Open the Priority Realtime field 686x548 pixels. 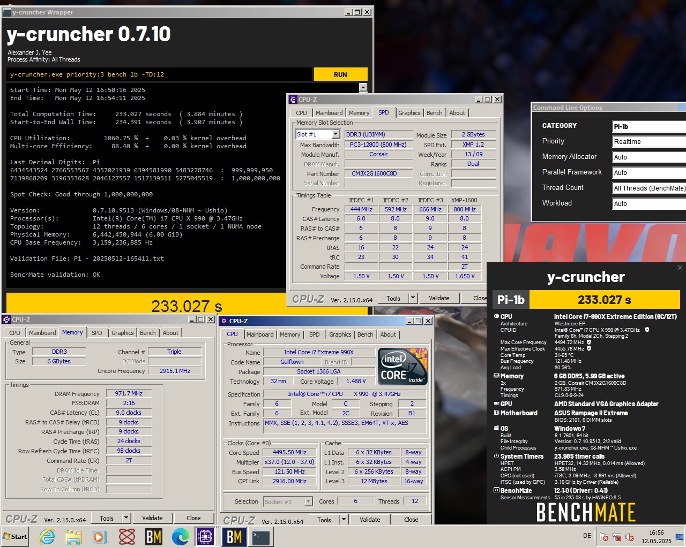pos(649,141)
